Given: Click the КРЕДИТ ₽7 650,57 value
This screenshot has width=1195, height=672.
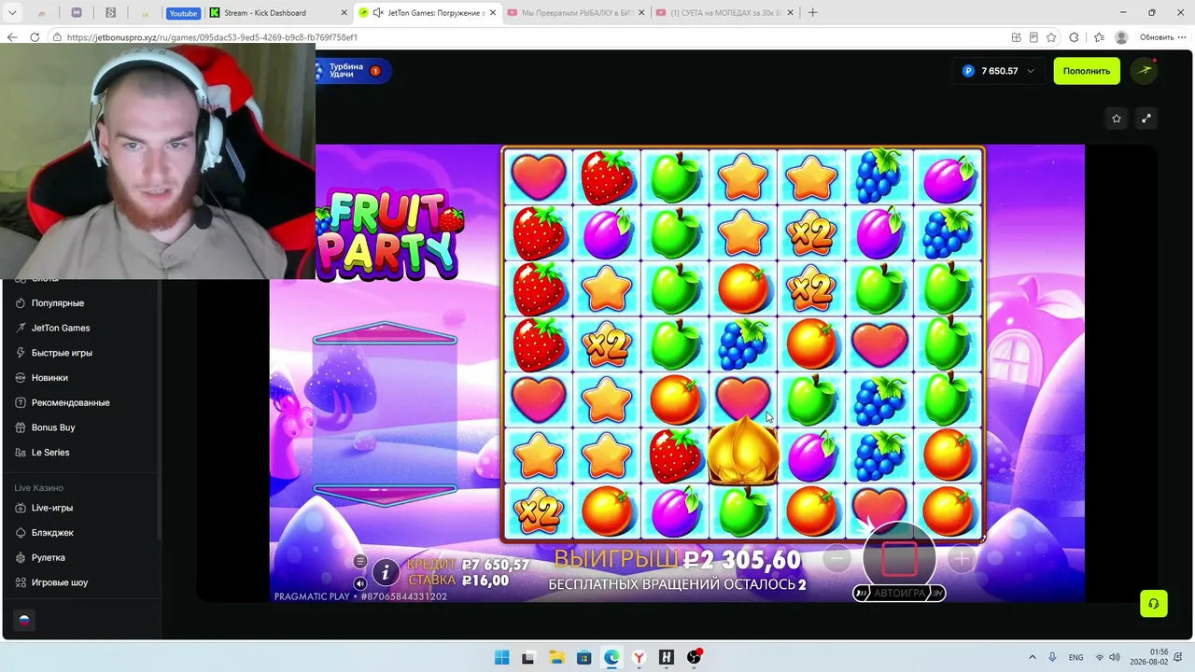Looking at the screenshot, I should pyautogui.click(x=468, y=565).
